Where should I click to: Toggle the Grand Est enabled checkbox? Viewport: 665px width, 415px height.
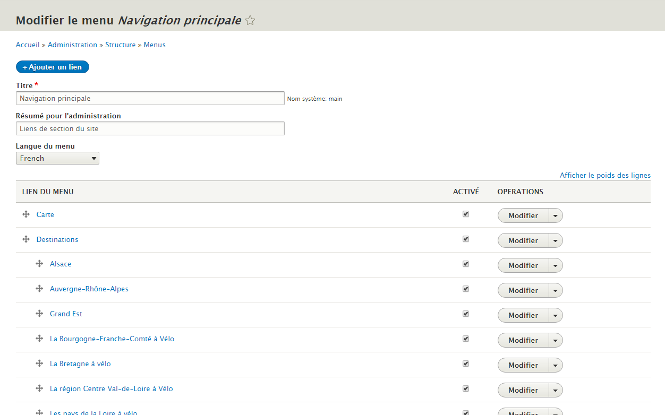(x=466, y=314)
